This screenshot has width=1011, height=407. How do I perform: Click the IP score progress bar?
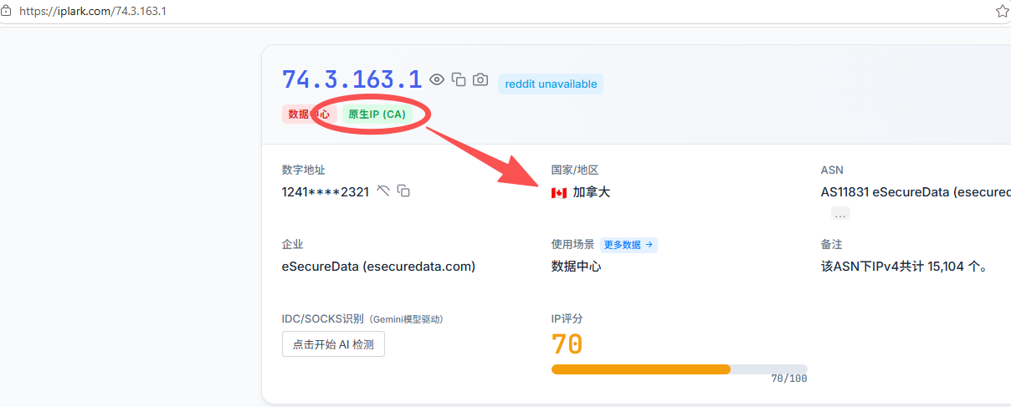point(680,369)
